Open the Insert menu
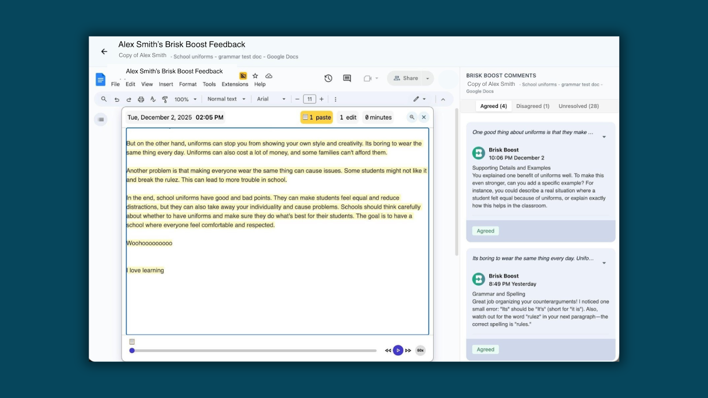The width and height of the screenshot is (708, 398). [x=166, y=84]
